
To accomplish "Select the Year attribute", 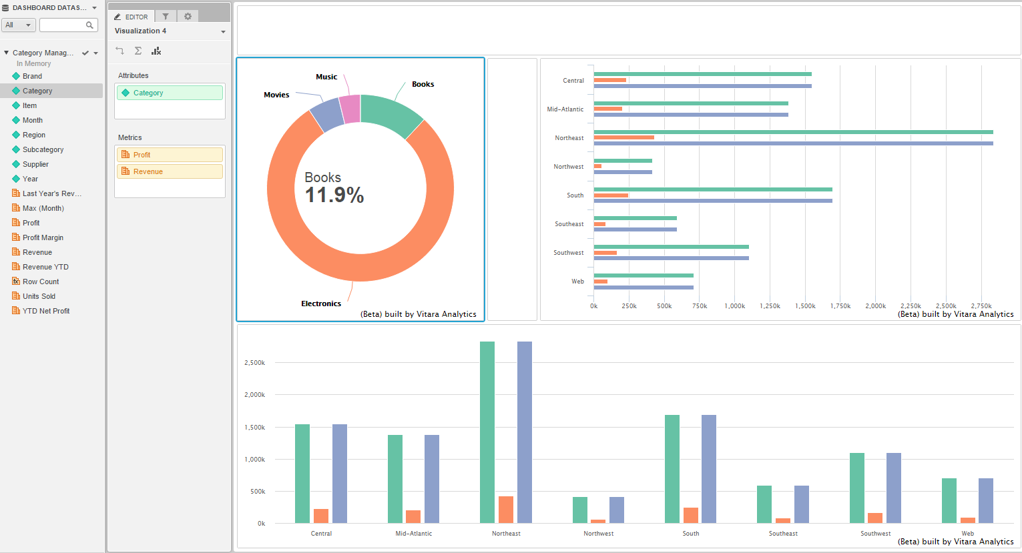I will coord(30,179).
